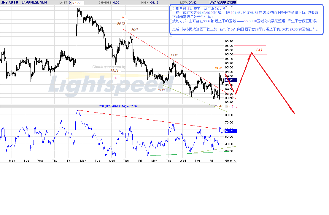The width and height of the screenshot is (329, 215).
Task: Click the 94.19 price annotation
Action: [x=161, y=90]
